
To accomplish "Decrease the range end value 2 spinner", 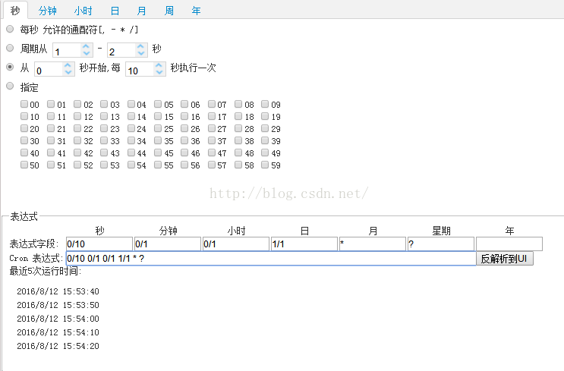I will point(141,53).
